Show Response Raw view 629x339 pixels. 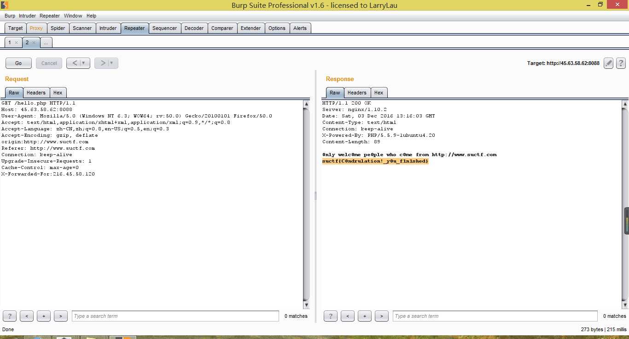[x=335, y=93]
